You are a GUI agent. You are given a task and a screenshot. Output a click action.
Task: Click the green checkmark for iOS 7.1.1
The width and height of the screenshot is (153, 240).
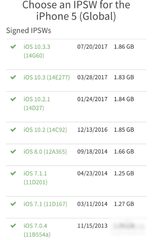[x=13, y=173]
